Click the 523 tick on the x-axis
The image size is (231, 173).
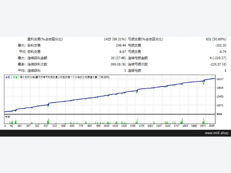point(55,126)
